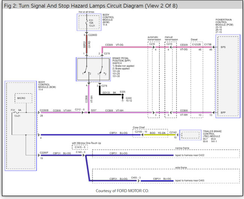Click the "C210" connector label
The image size is (244, 199).
(x=152, y=44)
